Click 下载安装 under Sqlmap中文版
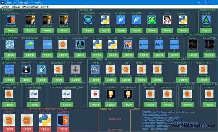The image size is (218, 132). point(209,55)
